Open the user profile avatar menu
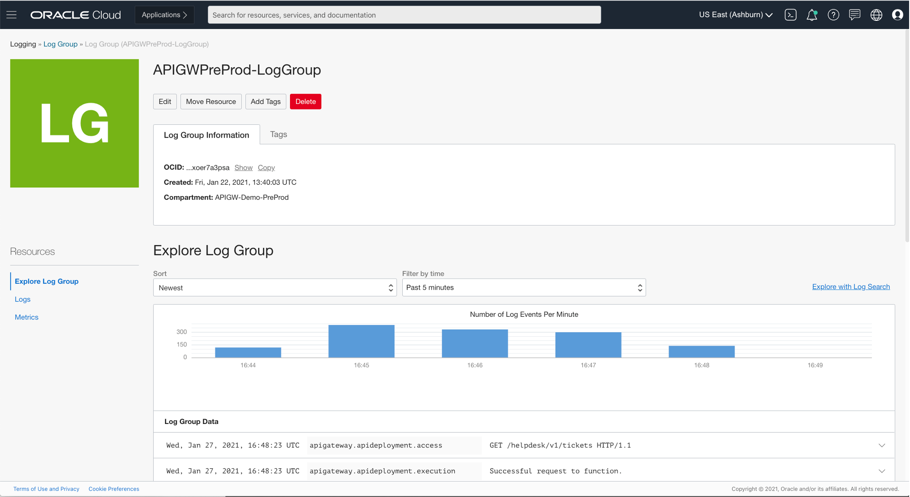Image resolution: width=910 pixels, height=497 pixels. (897, 15)
